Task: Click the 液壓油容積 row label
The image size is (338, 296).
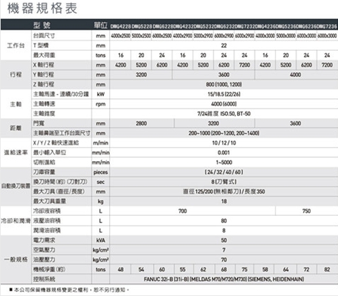Action: pyautogui.click(x=46, y=220)
